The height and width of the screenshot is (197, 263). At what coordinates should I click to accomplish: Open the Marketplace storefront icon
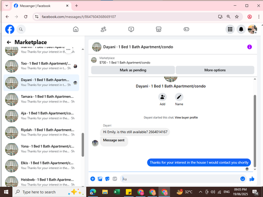tap(158, 29)
